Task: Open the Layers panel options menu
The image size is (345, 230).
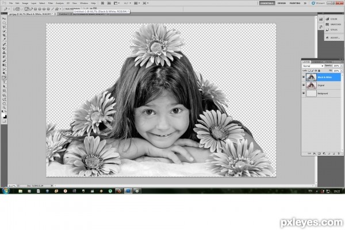Action: [342, 62]
